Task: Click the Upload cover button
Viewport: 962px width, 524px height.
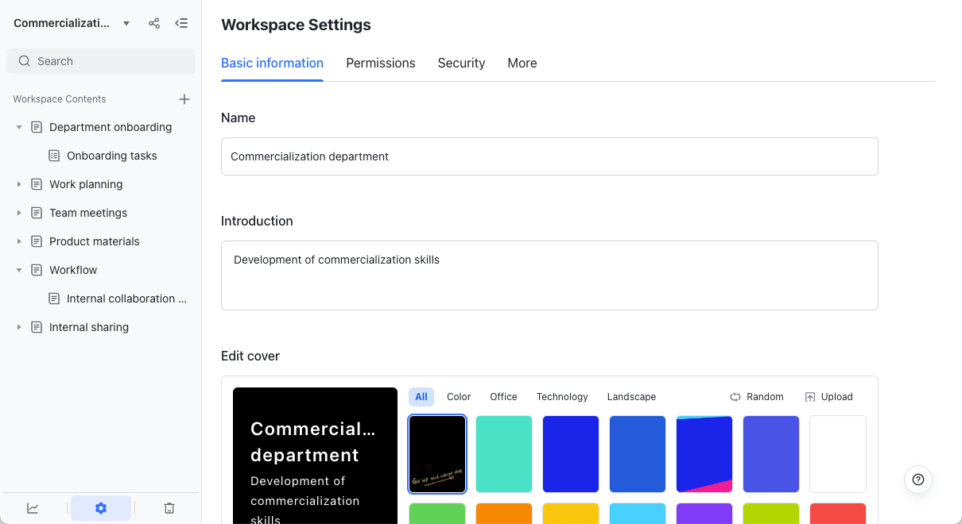Action: [828, 397]
